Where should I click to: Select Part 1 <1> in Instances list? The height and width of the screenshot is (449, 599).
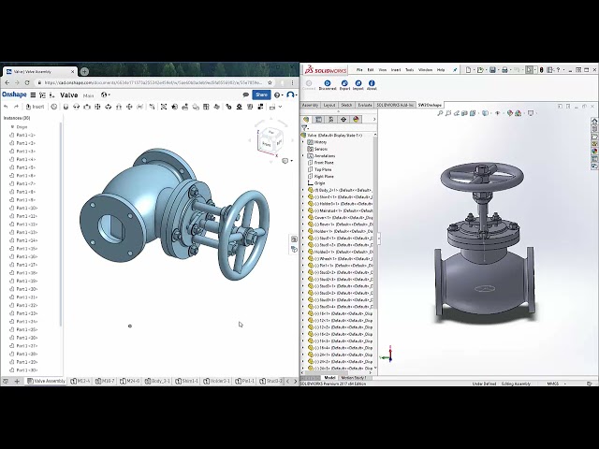tap(25, 135)
